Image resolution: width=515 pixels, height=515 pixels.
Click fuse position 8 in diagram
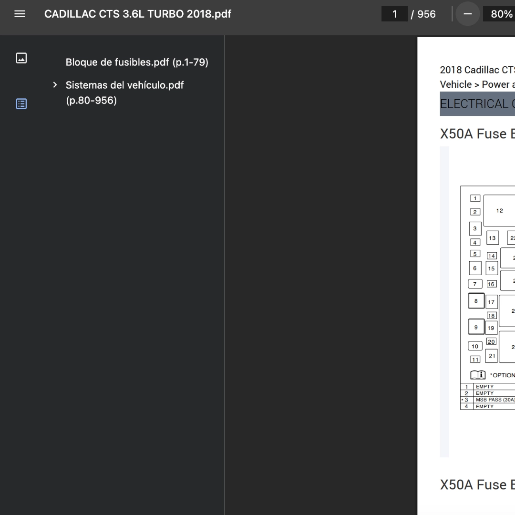coord(476,301)
